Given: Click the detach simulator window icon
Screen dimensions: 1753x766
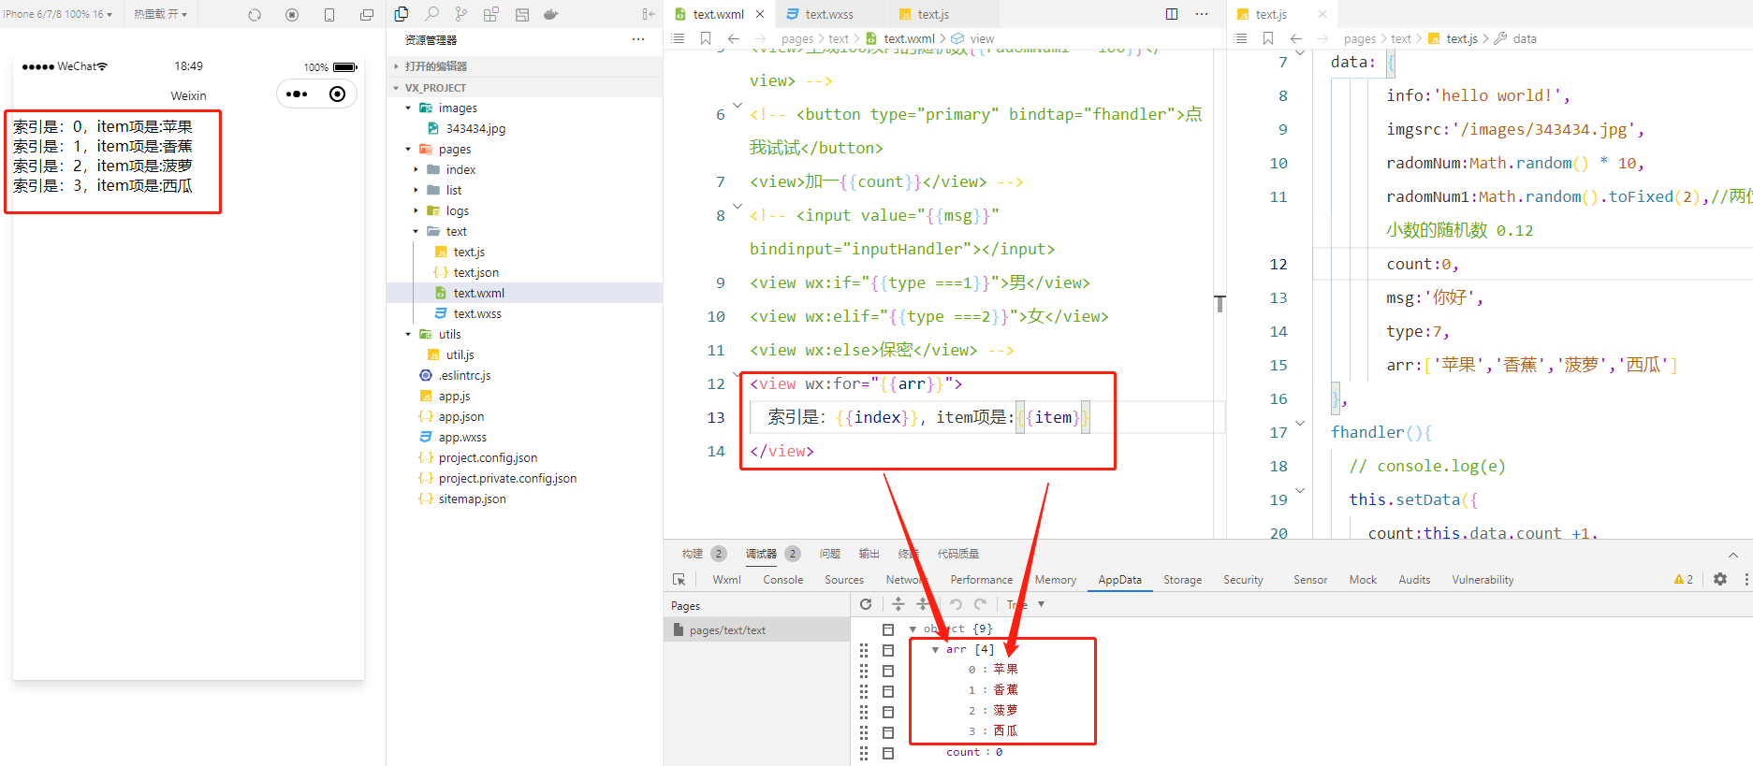Looking at the screenshot, I should 367,15.
